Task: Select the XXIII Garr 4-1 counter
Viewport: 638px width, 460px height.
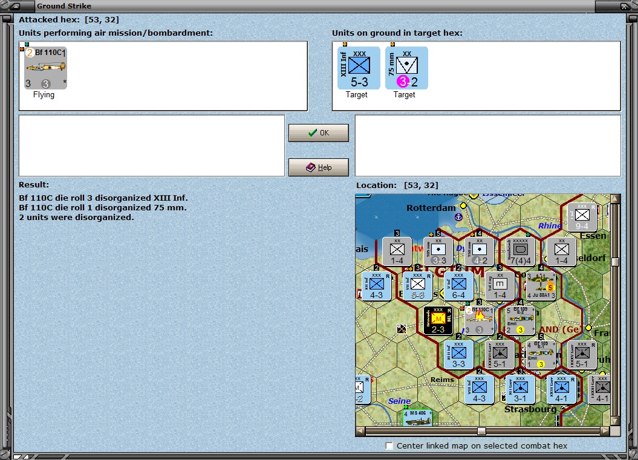Action: click(562, 390)
